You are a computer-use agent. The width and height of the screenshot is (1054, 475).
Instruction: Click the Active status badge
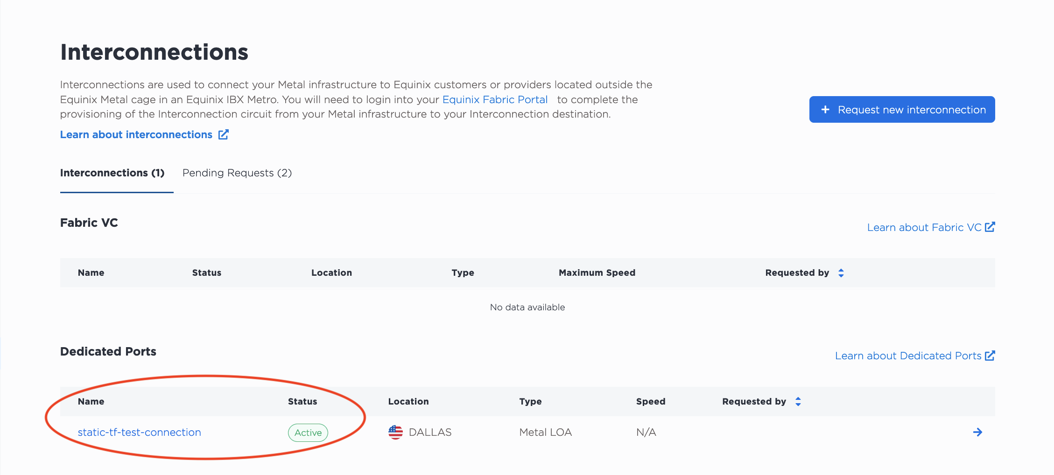coord(308,433)
